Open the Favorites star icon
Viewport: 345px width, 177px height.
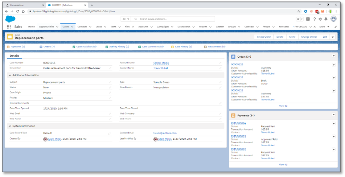pos(298,19)
